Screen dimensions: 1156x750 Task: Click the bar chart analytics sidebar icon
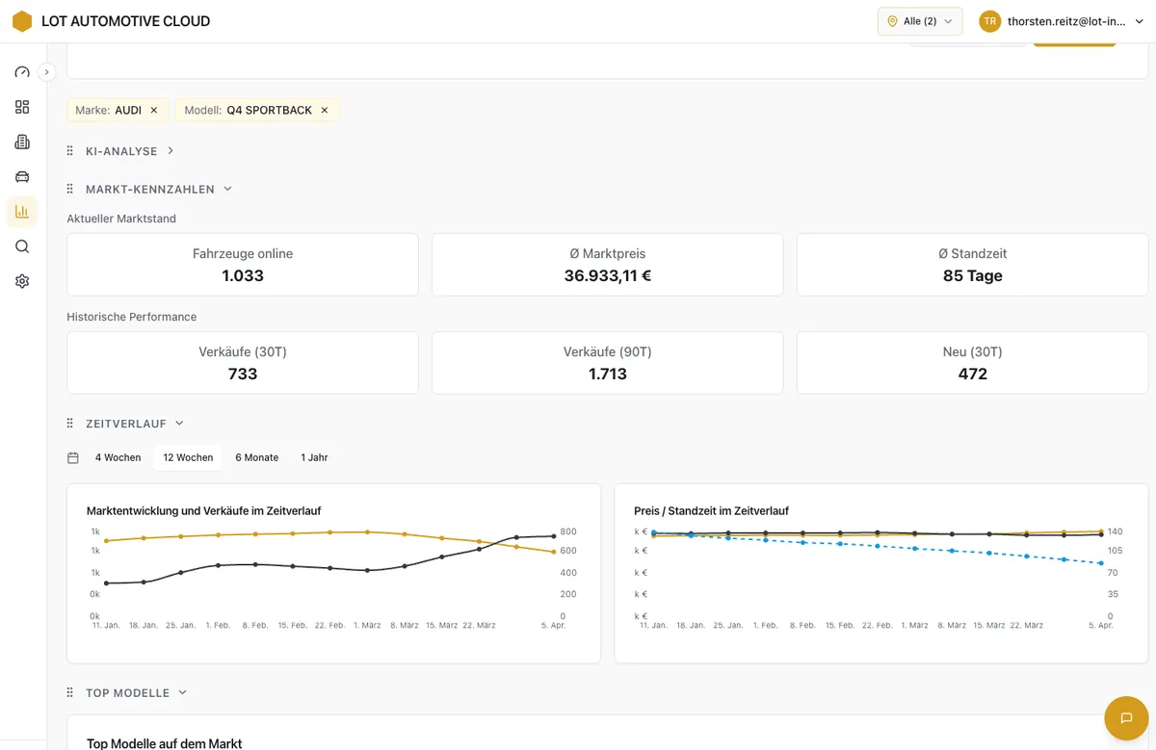pos(22,212)
